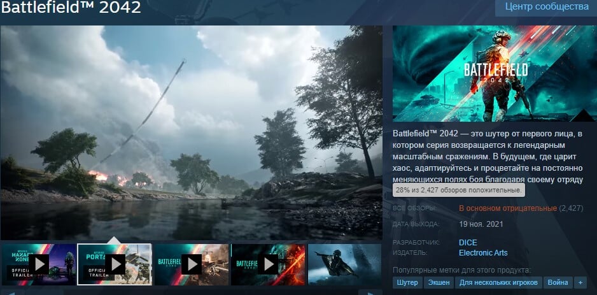
Task: Open the wingsuit soldier screenshot thumbnail
Action: coord(344,264)
